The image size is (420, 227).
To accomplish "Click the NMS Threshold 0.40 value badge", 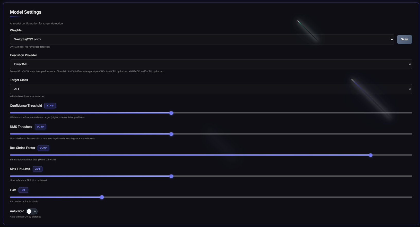I will pos(40,127).
